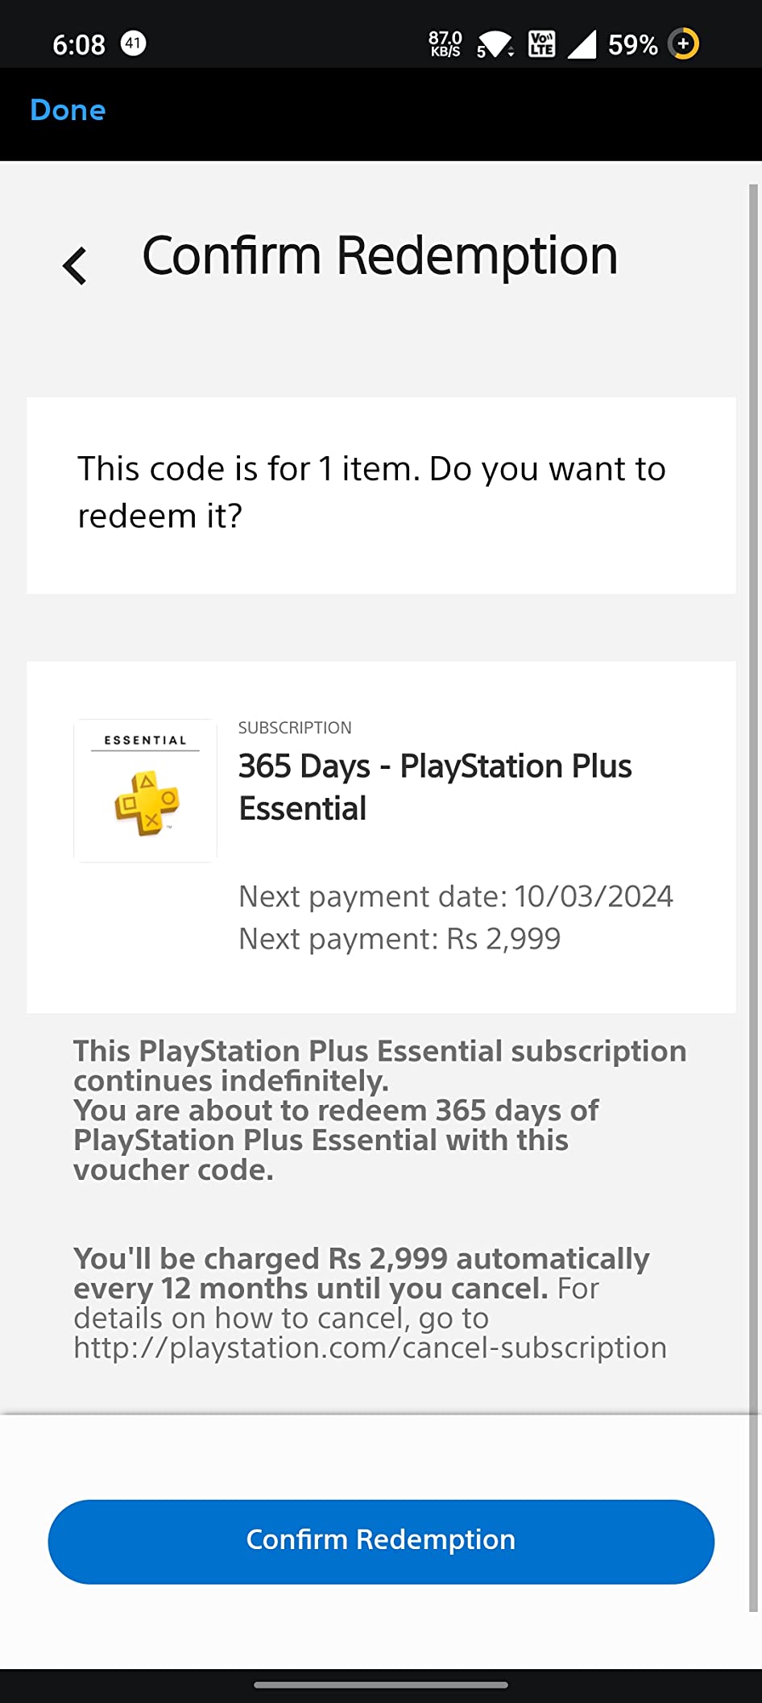Tap the 87.0 KB/s speed indicator
The width and height of the screenshot is (762, 1703).
(445, 44)
